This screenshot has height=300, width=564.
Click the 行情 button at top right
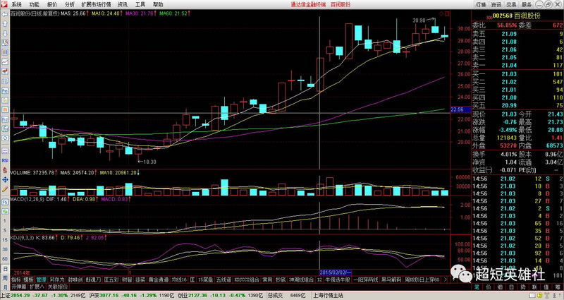tap(482, 4)
